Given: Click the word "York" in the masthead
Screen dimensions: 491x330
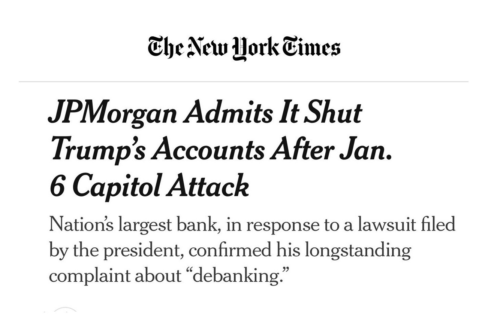Looking at the screenshot, I should point(255,48).
